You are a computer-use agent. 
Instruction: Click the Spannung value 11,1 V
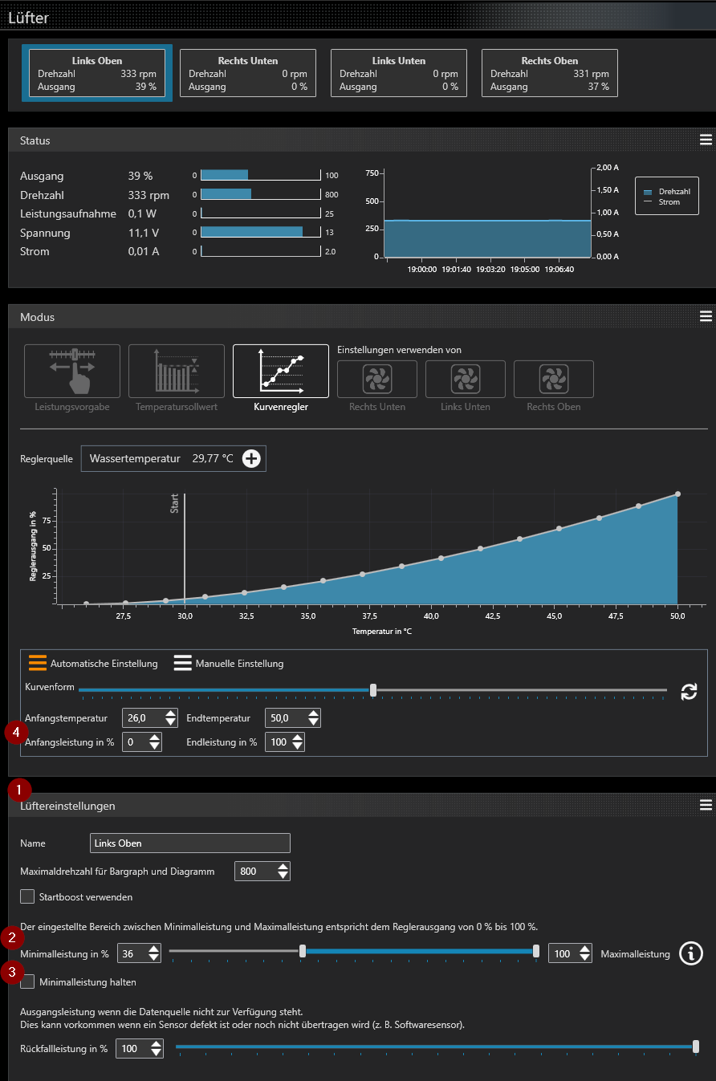point(144,233)
